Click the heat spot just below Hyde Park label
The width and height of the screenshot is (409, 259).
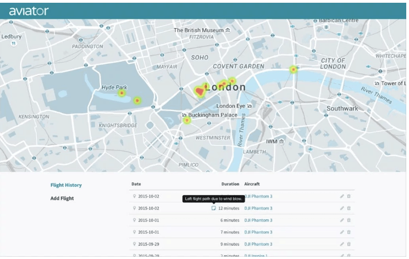121,93
